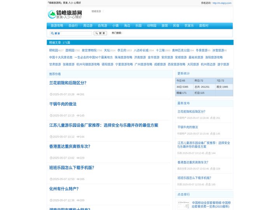This screenshot has width=280, height=210.
Task: Open the 安庆旅游 link
Action: pyautogui.click(x=167, y=57)
